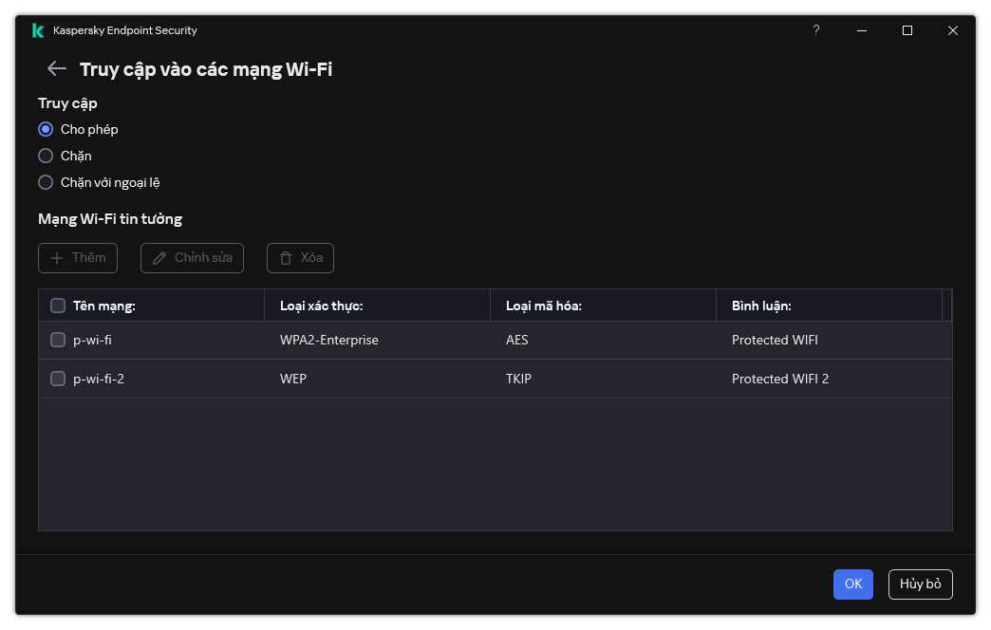Image resolution: width=991 pixels, height=630 pixels.
Task: Click the Bình luận column header
Action: [x=761, y=306]
